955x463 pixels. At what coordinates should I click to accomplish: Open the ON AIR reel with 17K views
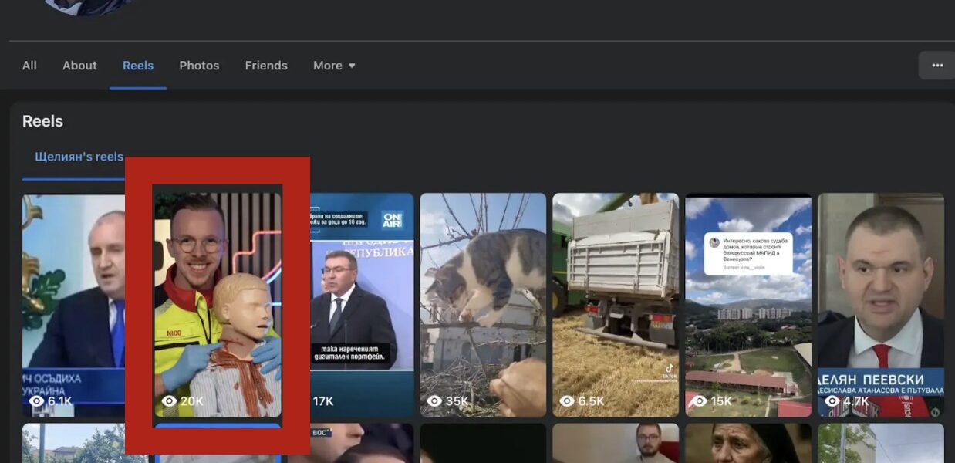pos(362,305)
